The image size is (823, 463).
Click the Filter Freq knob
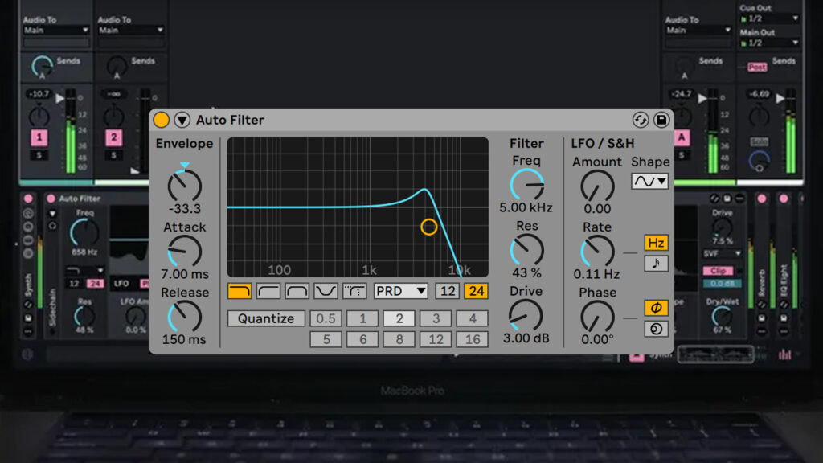click(527, 185)
